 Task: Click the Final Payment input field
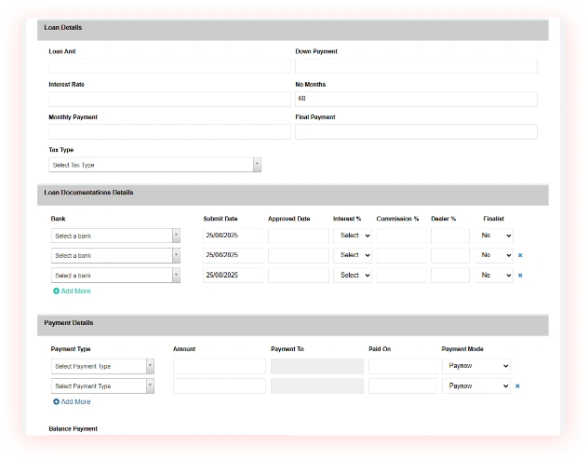(x=416, y=131)
